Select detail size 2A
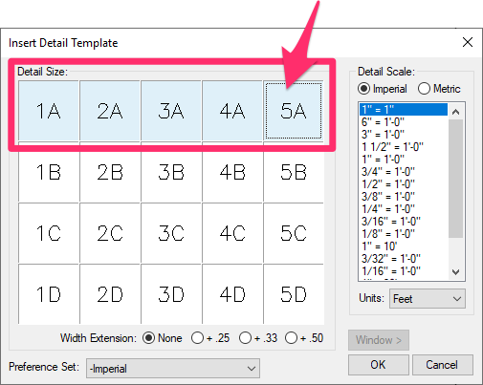The image size is (483, 385). 110,111
